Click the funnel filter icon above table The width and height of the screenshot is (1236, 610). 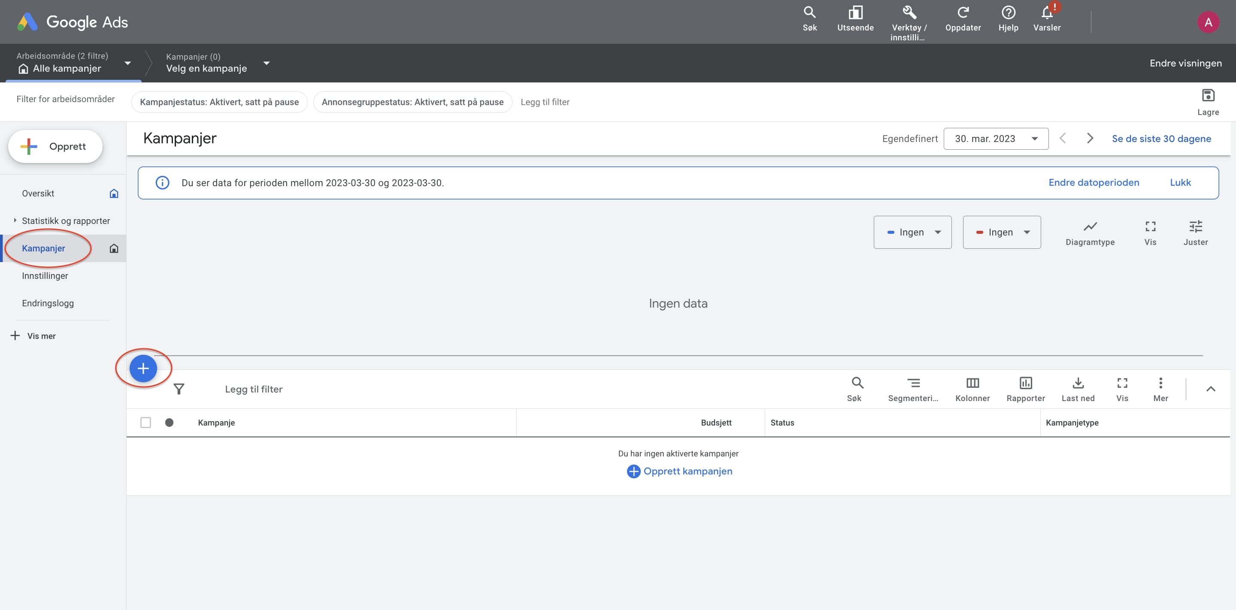[x=179, y=389]
